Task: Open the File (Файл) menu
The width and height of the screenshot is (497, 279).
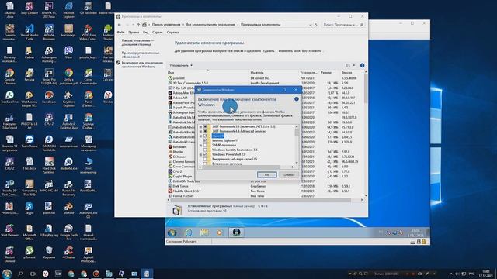Action: pos(121,33)
